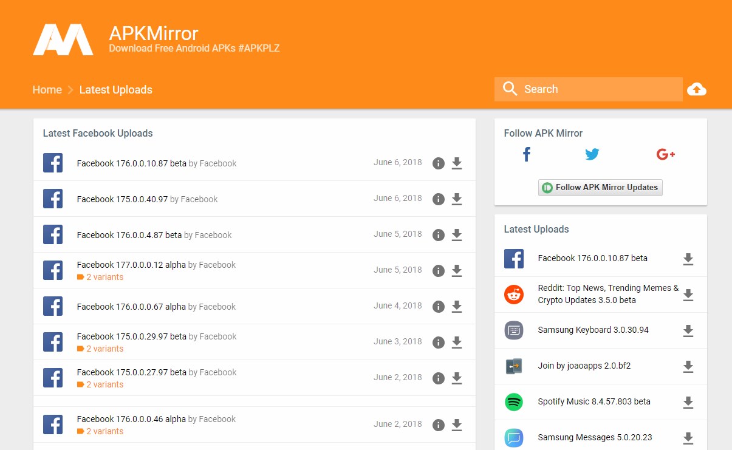Click the Reddit app icon in sidebar
Viewport: 732px width, 450px height.
pos(514,295)
